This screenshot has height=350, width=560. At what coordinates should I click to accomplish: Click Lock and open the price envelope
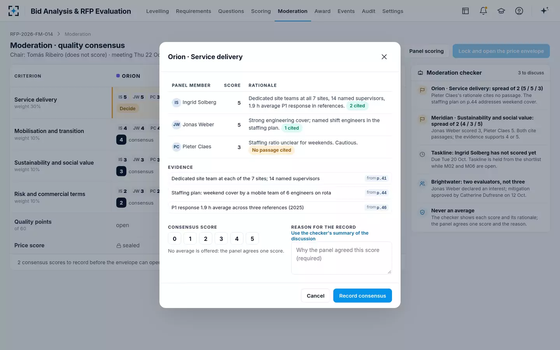[x=501, y=51]
